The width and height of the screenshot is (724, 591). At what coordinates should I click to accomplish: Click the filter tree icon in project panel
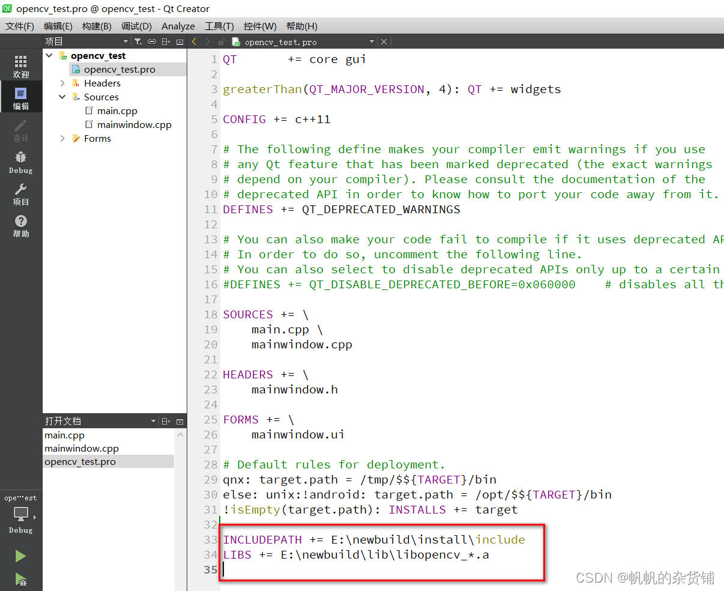pyautogui.click(x=138, y=41)
